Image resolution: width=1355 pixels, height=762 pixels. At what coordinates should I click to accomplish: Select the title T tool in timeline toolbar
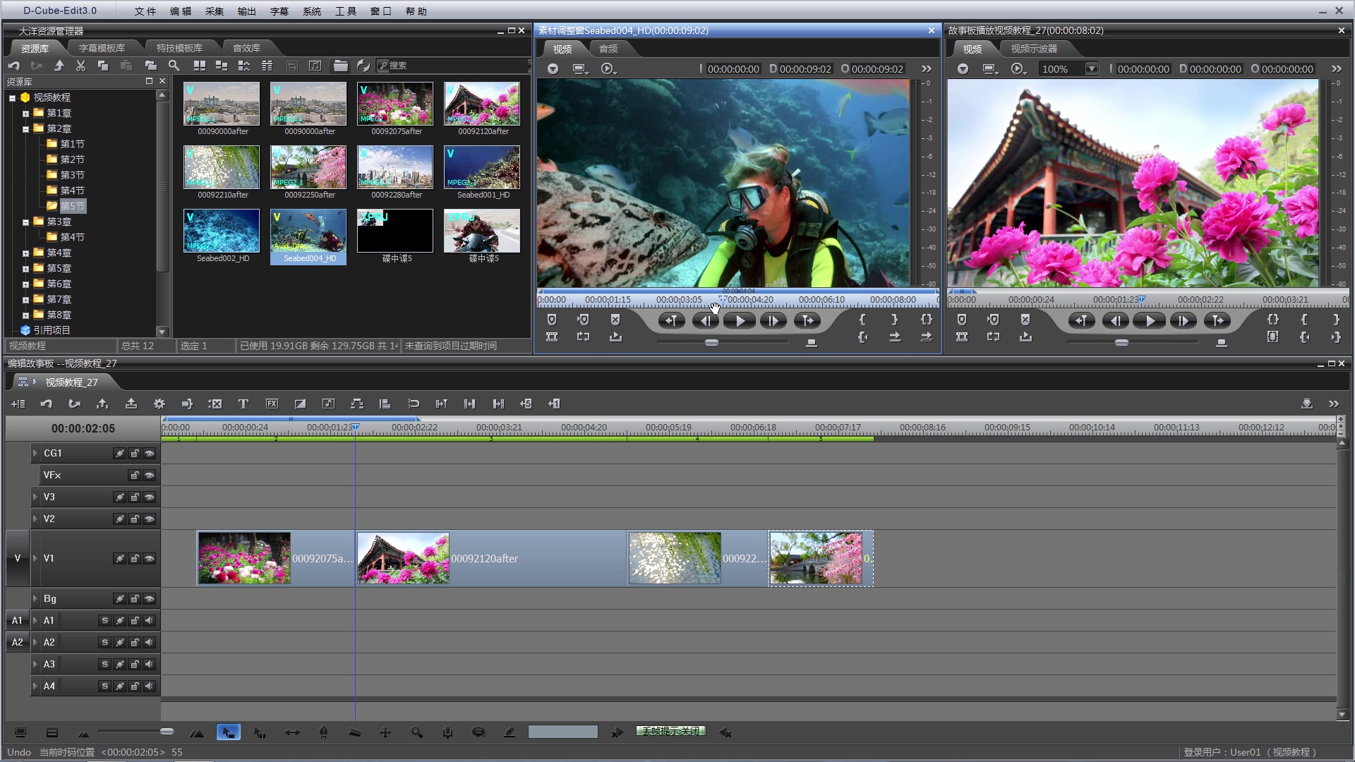[243, 404]
